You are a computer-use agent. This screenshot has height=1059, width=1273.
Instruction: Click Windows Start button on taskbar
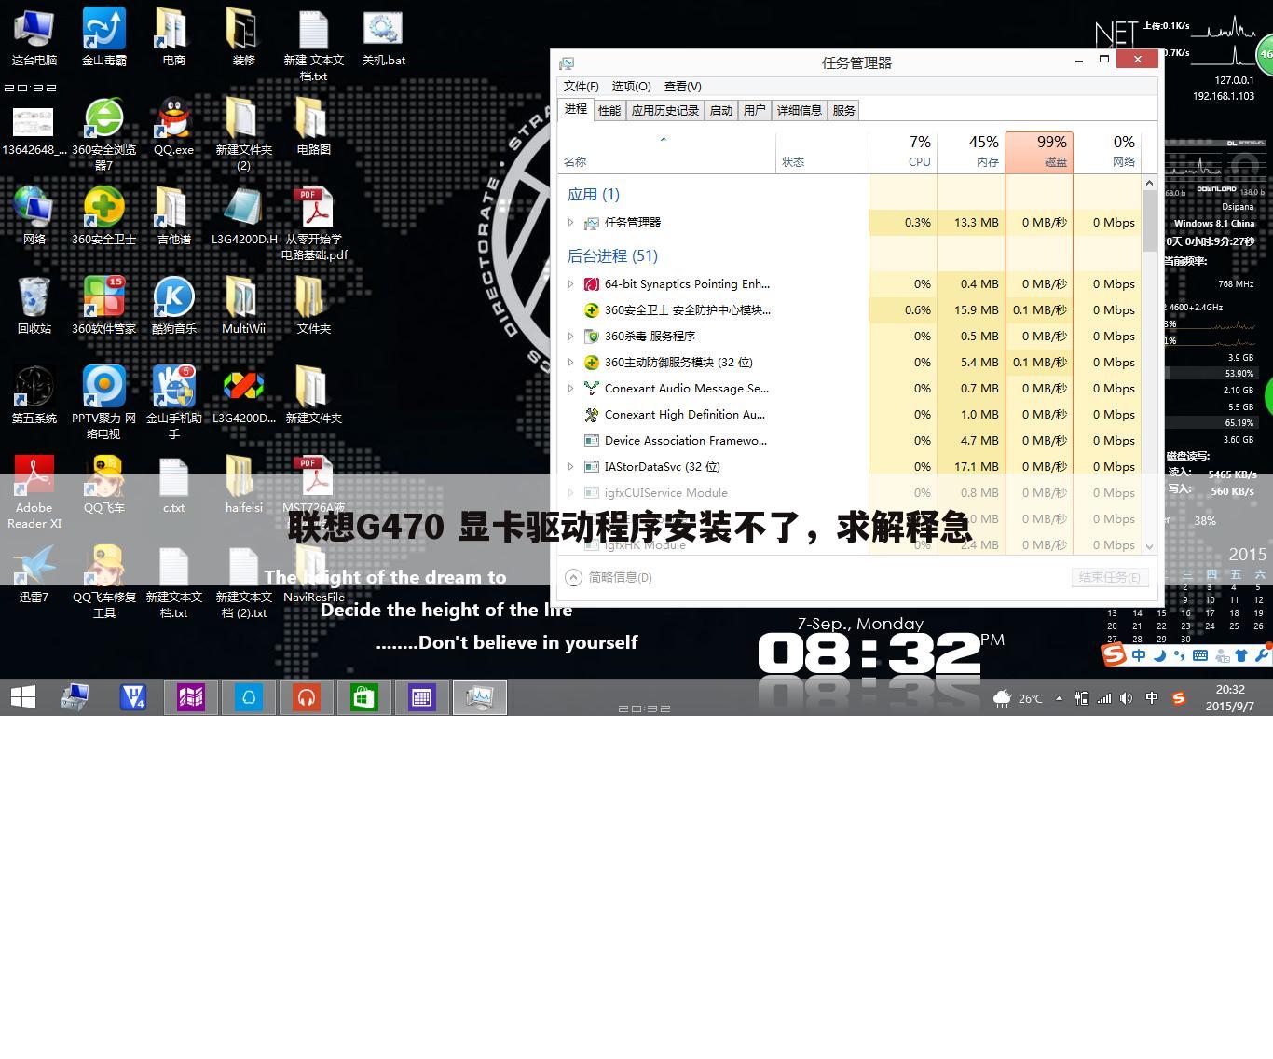pyautogui.click(x=23, y=697)
